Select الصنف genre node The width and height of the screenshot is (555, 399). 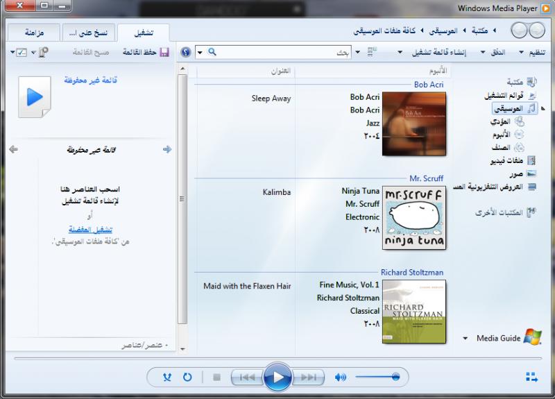tap(508, 147)
